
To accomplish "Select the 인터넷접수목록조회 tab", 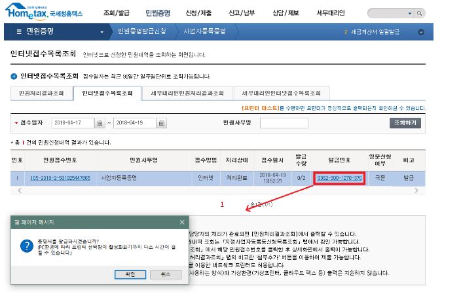I will (107, 93).
